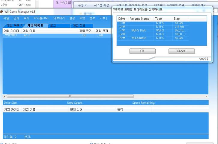
Task: Open the 타이틀/XML menu
Action: click(x=41, y=18)
